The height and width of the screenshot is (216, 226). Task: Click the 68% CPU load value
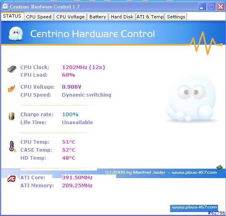pyautogui.click(x=68, y=75)
